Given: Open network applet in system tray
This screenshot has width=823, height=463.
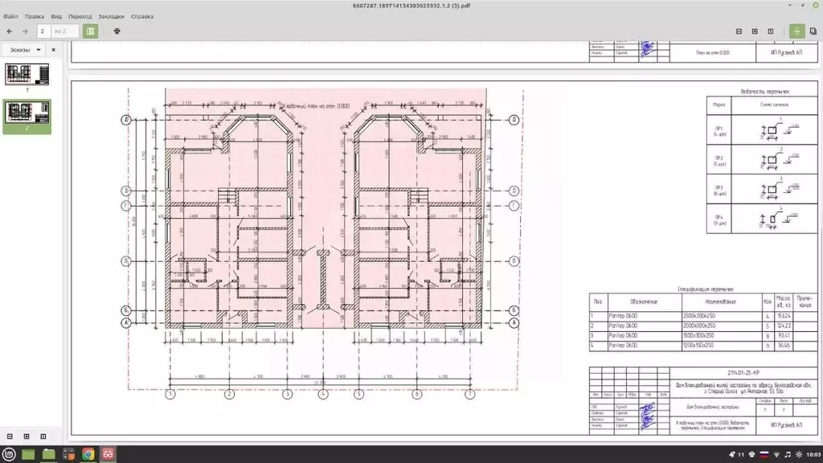Looking at the screenshot, I should (776, 455).
